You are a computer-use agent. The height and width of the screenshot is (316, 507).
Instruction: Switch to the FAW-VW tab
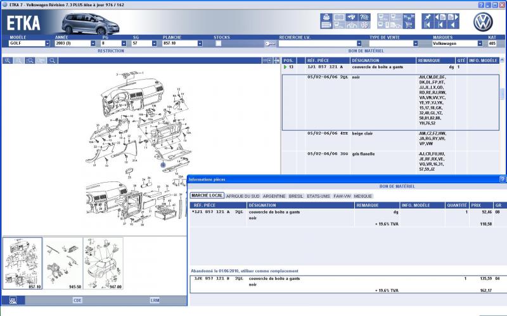click(x=342, y=196)
